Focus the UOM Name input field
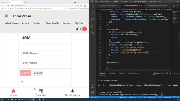The height and width of the screenshot is (101, 180). [x=45, y=53]
